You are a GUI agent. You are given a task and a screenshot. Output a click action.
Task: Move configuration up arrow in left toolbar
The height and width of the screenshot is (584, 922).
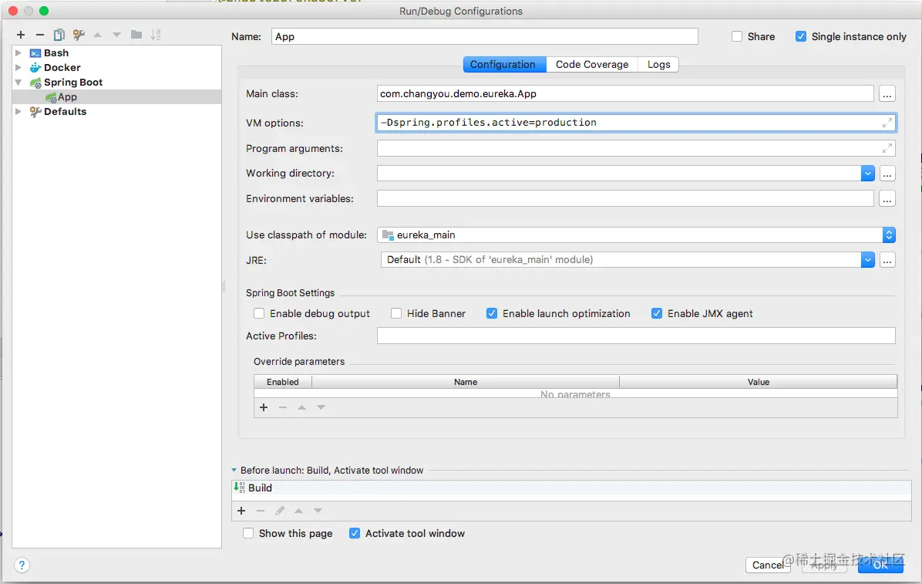pos(98,35)
